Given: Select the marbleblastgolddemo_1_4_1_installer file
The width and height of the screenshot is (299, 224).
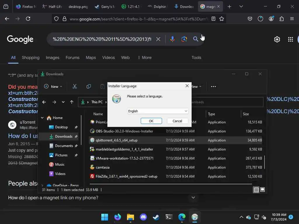Looking at the screenshot, I should (175, 149).
